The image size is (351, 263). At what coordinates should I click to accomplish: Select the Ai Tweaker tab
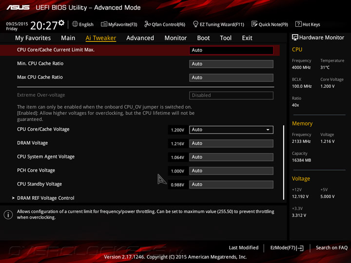(x=101, y=38)
